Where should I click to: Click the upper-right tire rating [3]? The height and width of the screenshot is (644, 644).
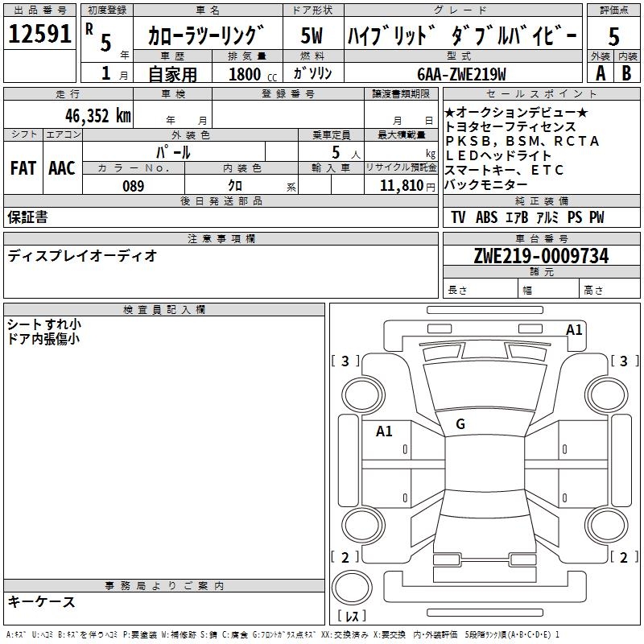(622, 361)
